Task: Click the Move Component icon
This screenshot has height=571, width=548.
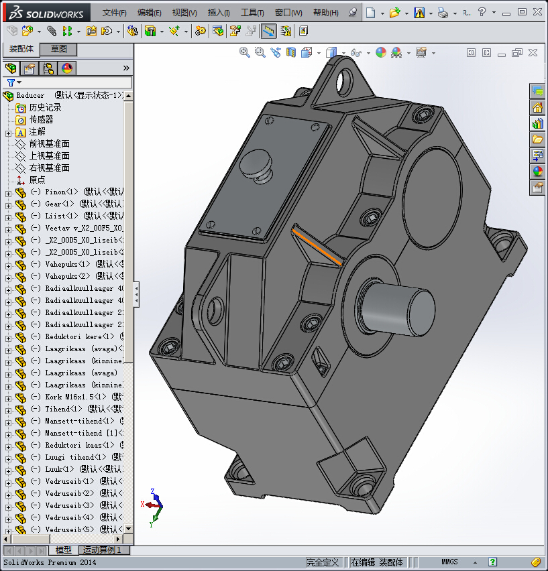Action: 107,31
